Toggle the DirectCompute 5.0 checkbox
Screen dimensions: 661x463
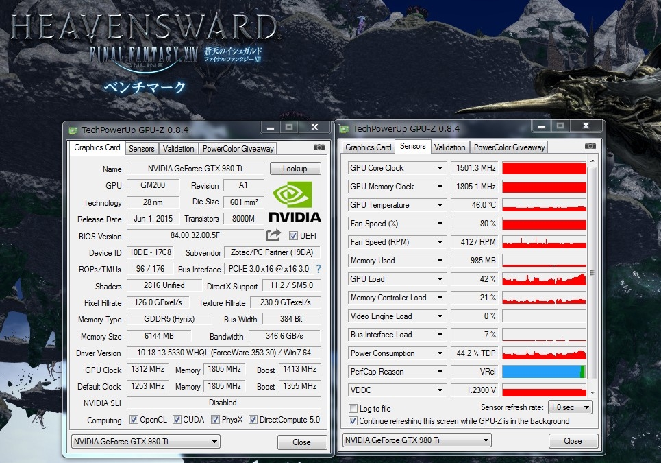253,420
